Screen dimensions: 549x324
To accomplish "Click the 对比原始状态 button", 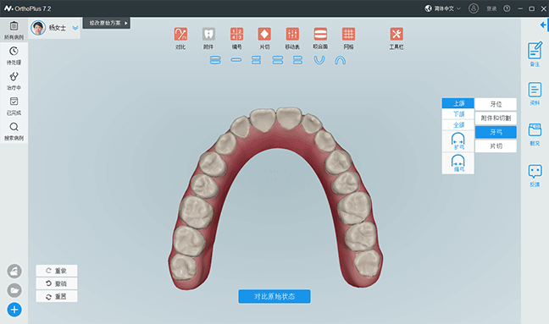I will tap(274, 296).
